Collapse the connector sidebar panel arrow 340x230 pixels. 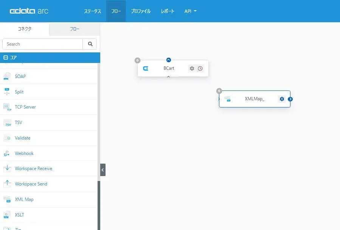click(x=103, y=170)
